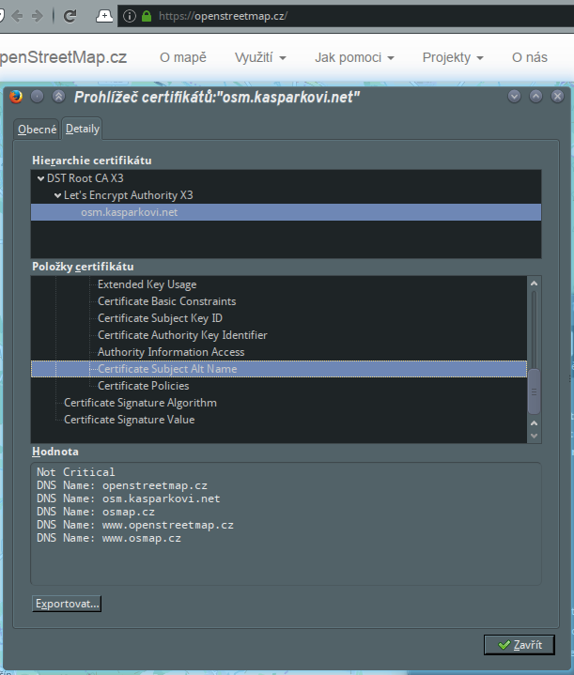Minimize the certificate viewer dialog
The image size is (574, 675).
pyautogui.click(x=514, y=97)
